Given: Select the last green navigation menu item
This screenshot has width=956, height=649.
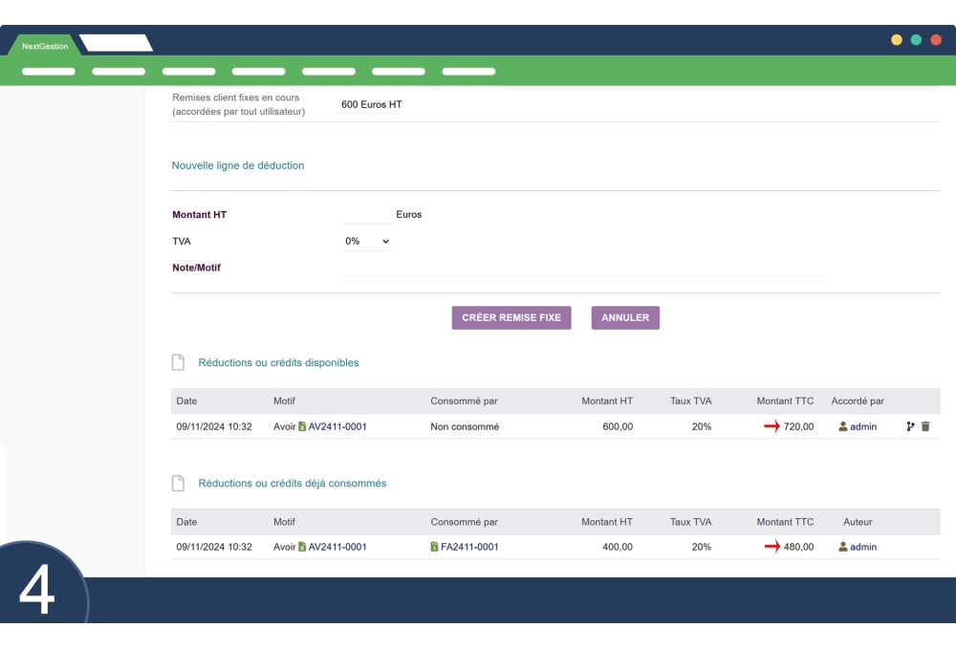Looking at the screenshot, I should point(467,70).
